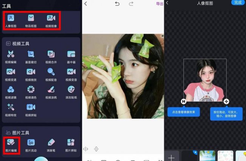Click the 工具 page title
The height and width of the screenshot is (161, 246).
pyautogui.click(x=6, y=6)
